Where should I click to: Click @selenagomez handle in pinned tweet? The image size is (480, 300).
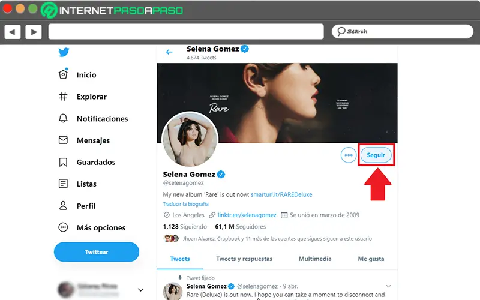(x=257, y=286)
